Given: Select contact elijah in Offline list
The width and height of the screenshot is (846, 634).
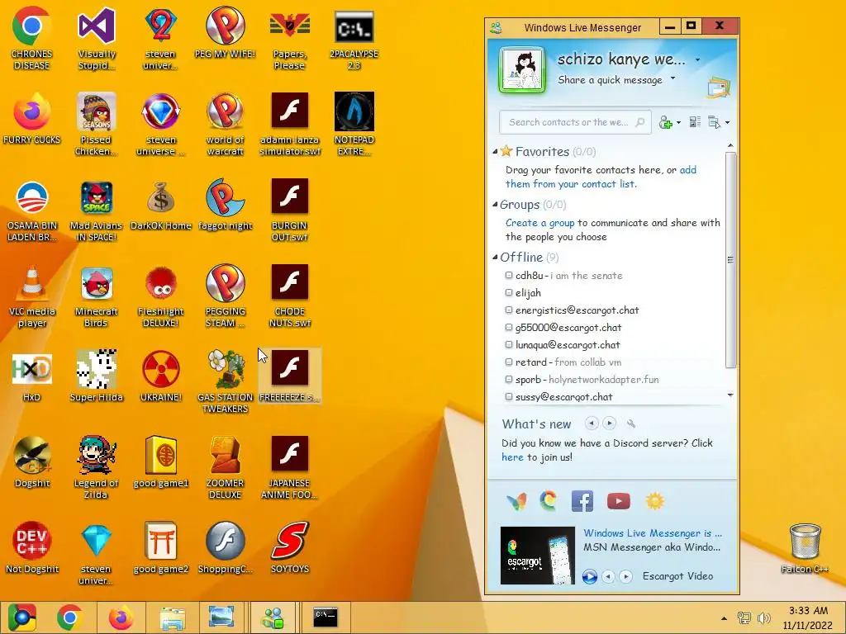Looking at the screenshot, I should pos(523,293).
